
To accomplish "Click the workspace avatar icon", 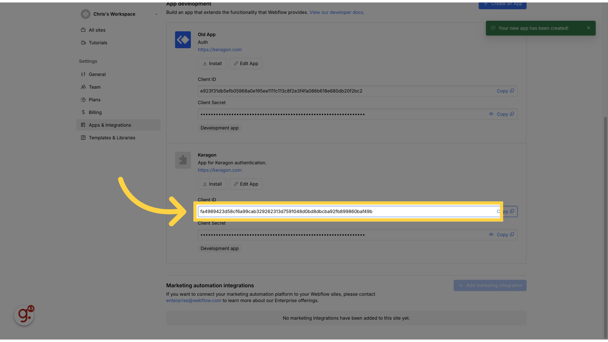I will point(85,14).
